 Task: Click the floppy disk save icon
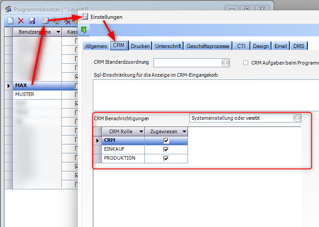(x=32, y=21)
